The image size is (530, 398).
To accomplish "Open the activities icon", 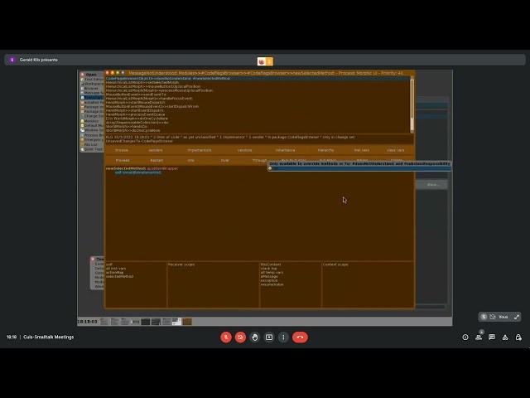I will pos(505,337).
